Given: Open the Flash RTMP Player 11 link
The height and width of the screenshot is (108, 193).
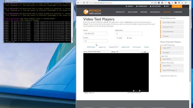Looking at the screenshot, I should [172, 70].
